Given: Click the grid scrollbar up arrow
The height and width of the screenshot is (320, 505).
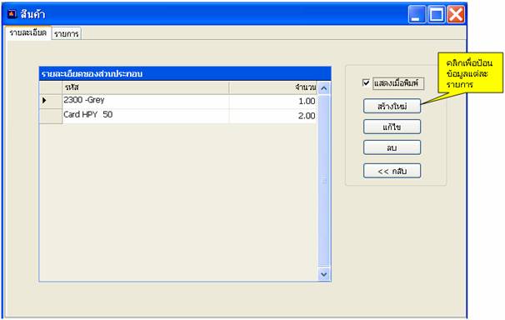Looking at the screenshot, I should click(x=324, y=87).
